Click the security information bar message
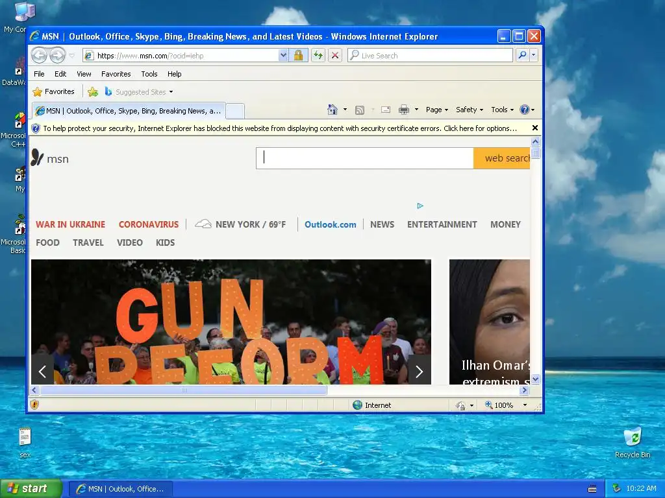Image resolution: width=665 pixels, height=498 pixels. tap(280, 128)
